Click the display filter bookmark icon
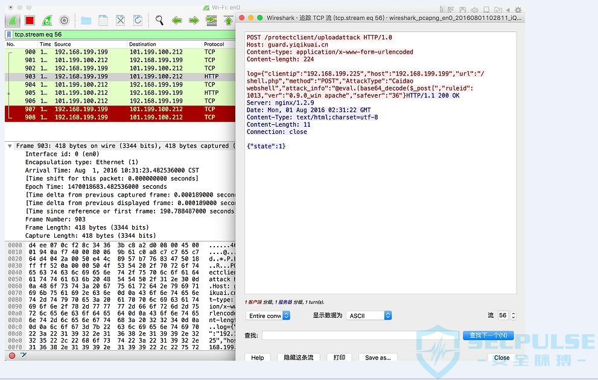 tap(9, 35)
